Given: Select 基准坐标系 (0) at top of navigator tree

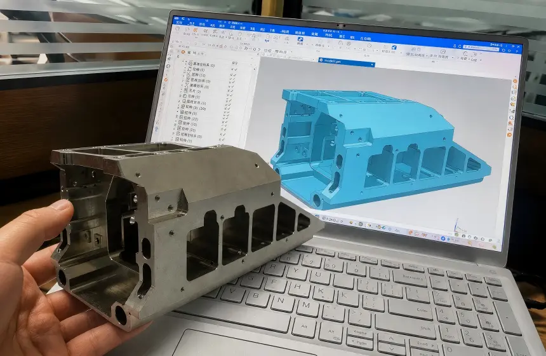Looking at the screenshot, I should 202,64.
